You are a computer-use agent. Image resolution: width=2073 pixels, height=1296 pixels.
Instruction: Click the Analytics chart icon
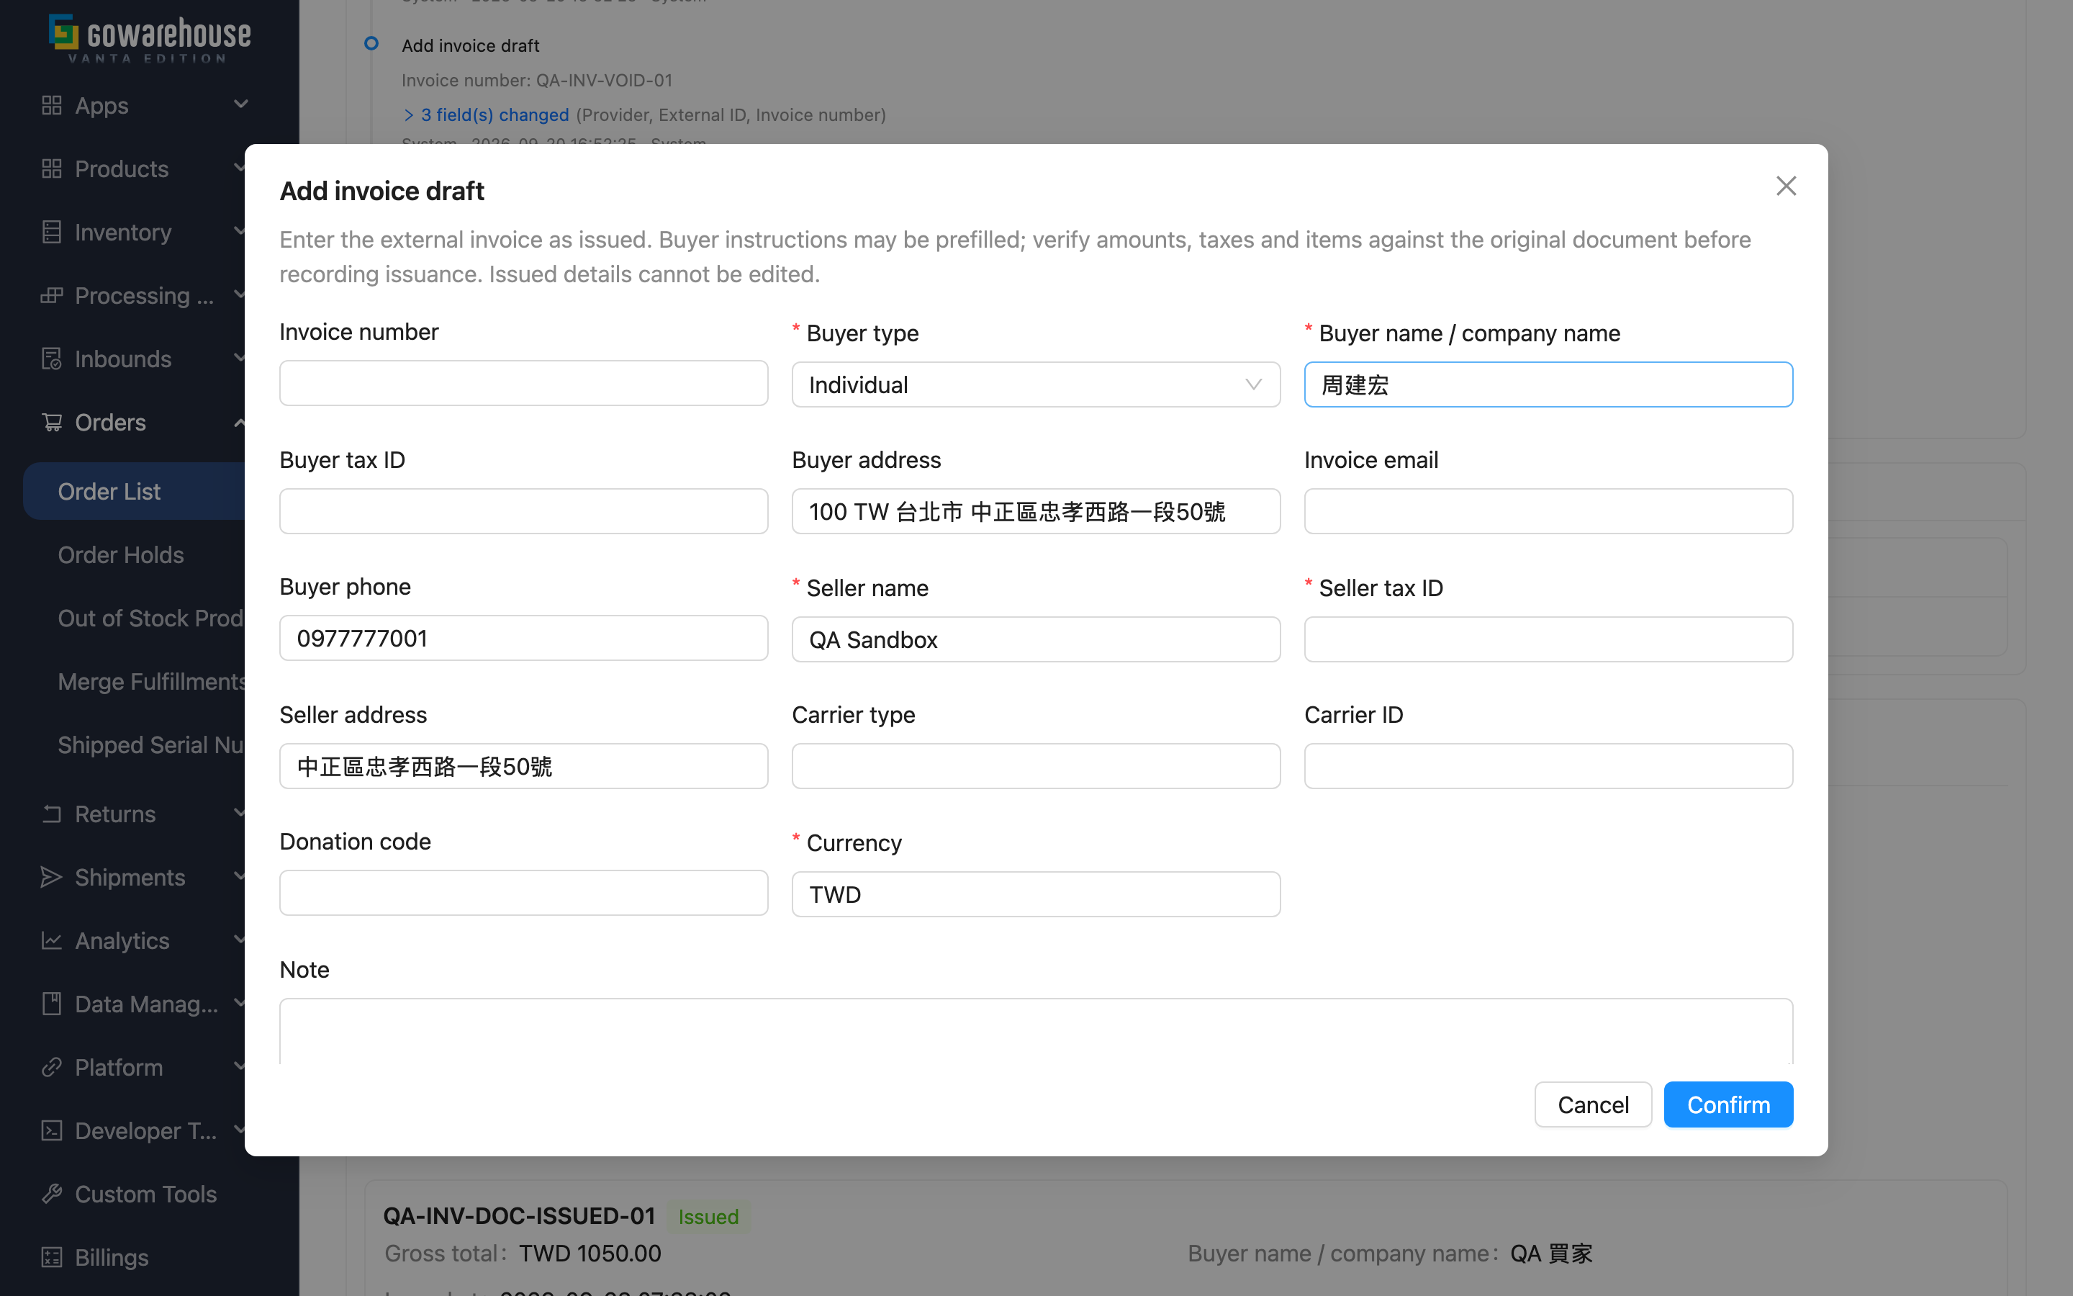pyautogui.click(x=51, y=941)
